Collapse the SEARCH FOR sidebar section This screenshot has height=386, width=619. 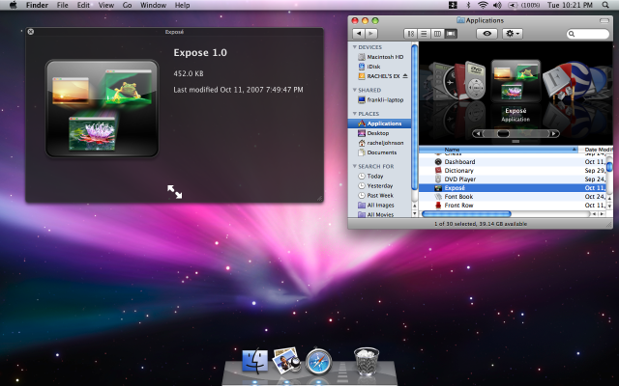tap(355, 166)
